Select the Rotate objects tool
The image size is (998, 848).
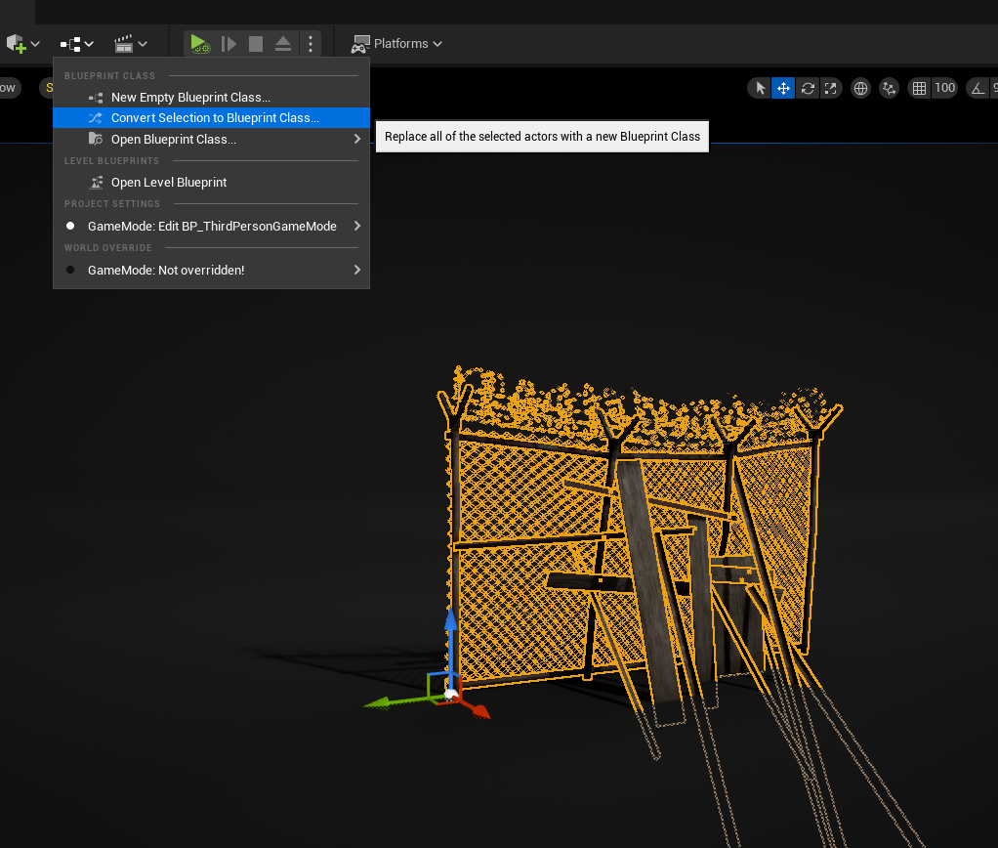pyautogui.click(x=808, y=88)
